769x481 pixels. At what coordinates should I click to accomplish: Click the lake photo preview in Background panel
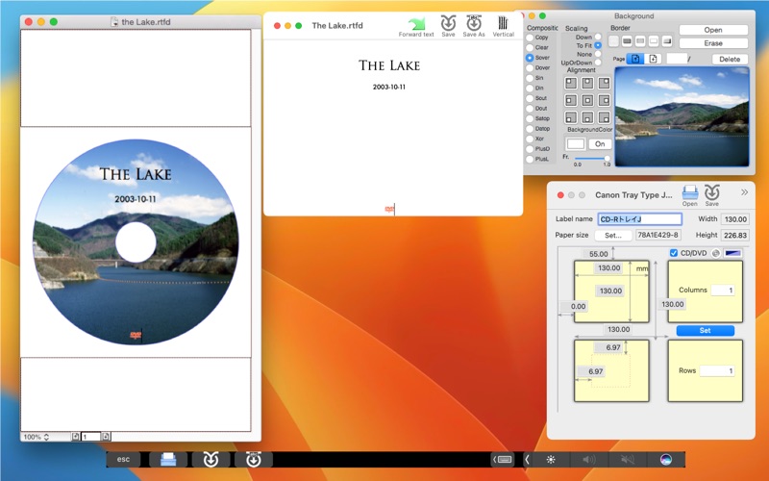(x=682, y=116)
